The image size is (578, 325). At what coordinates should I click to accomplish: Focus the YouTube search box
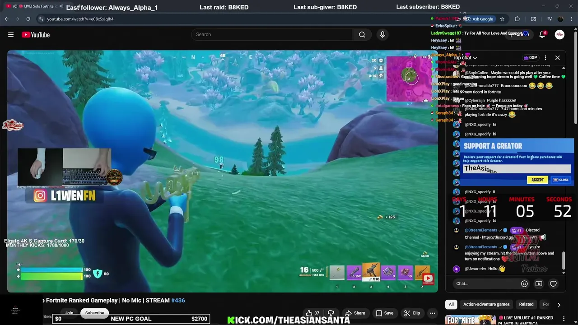point(272,35)
